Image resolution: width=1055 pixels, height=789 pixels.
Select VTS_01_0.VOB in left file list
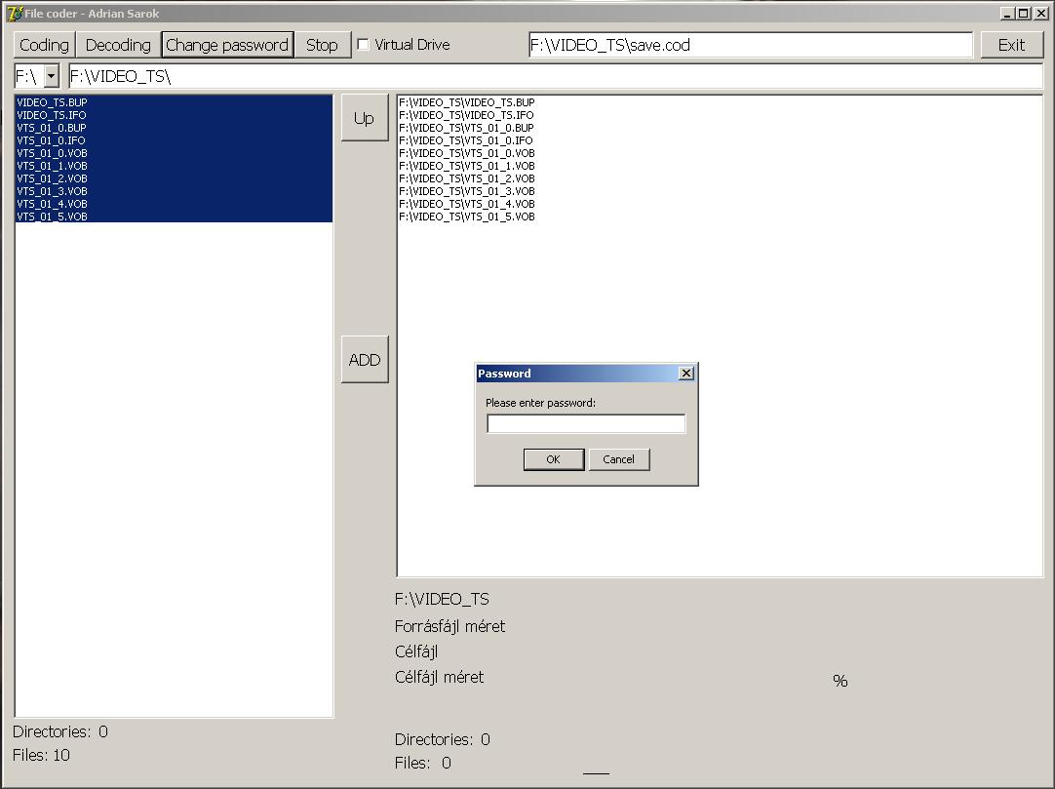(x=174, y=153)
